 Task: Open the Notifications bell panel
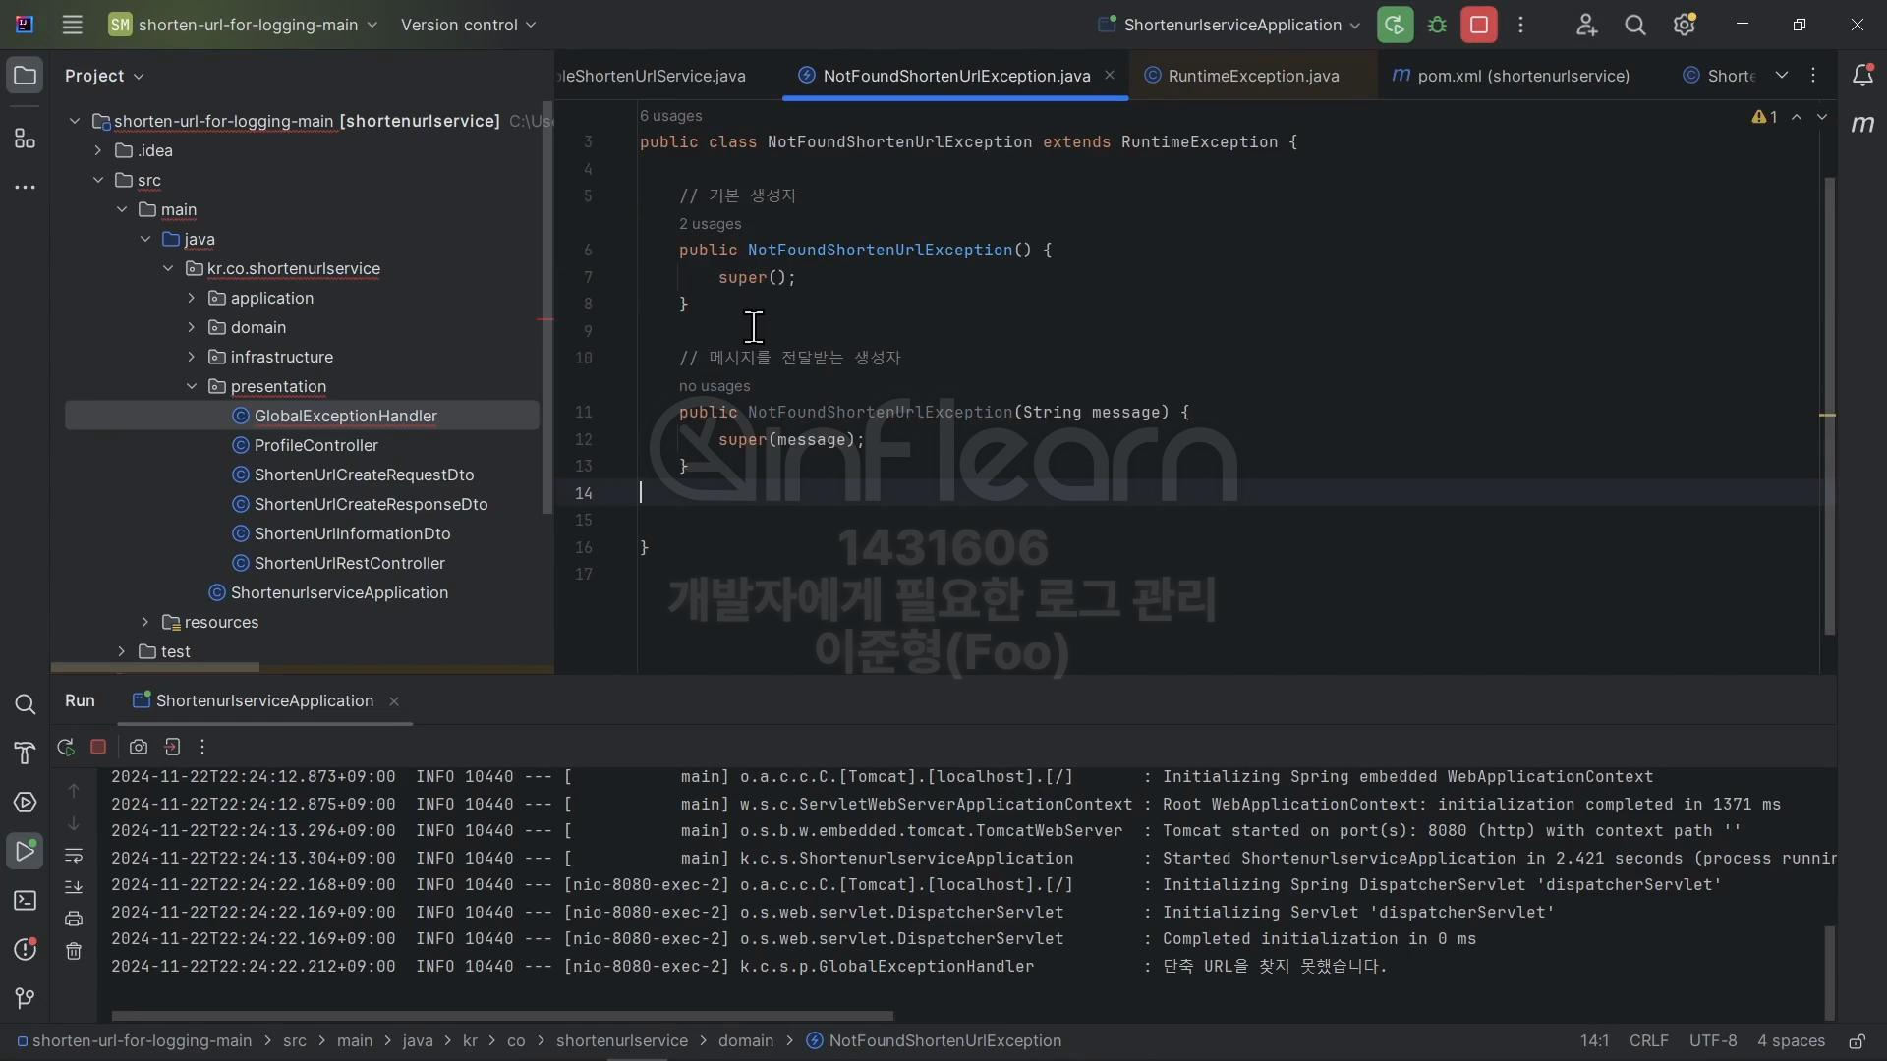(x=1861, y=76)
